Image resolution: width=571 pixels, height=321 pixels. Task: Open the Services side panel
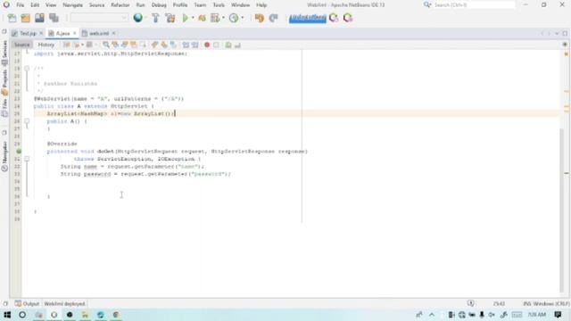(4, 53)
